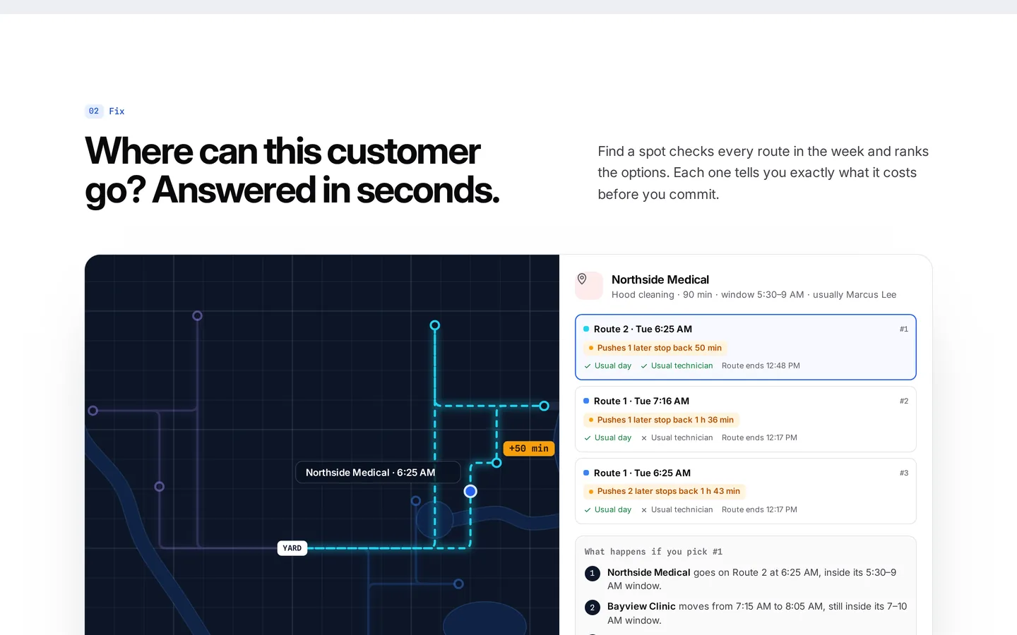Click the "Find a spot checks every route" paragraph
1017x635 pixels.
(763, 173)
